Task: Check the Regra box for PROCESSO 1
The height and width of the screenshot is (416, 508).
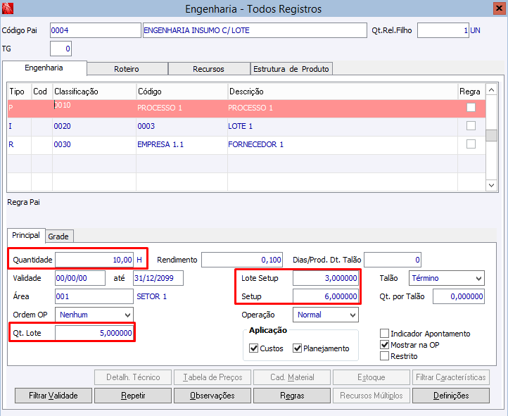Action: coord(471,108)
